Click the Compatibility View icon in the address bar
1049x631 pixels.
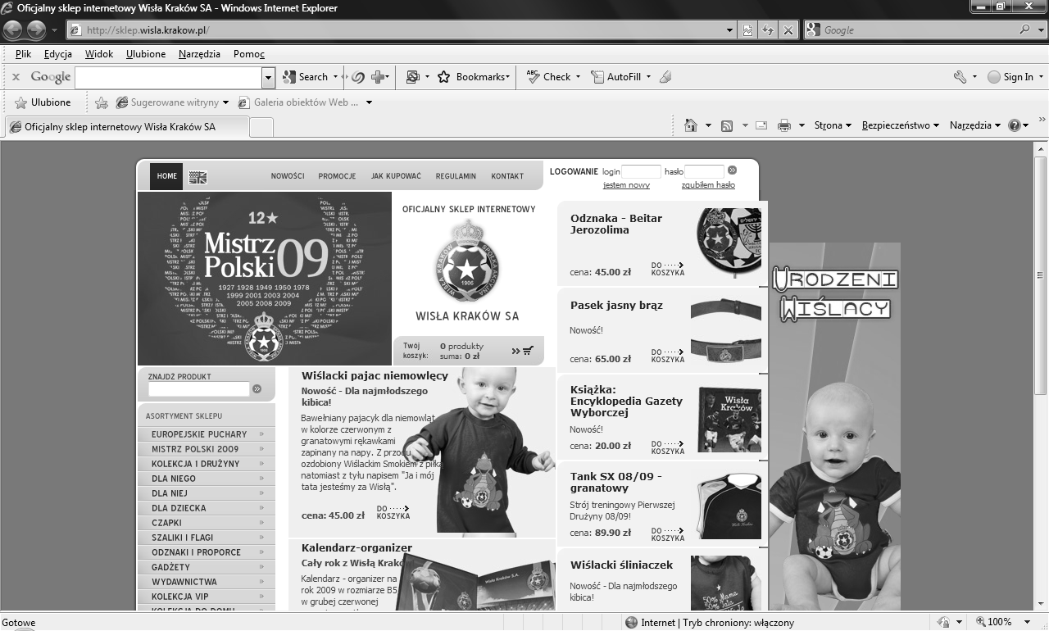748,30
